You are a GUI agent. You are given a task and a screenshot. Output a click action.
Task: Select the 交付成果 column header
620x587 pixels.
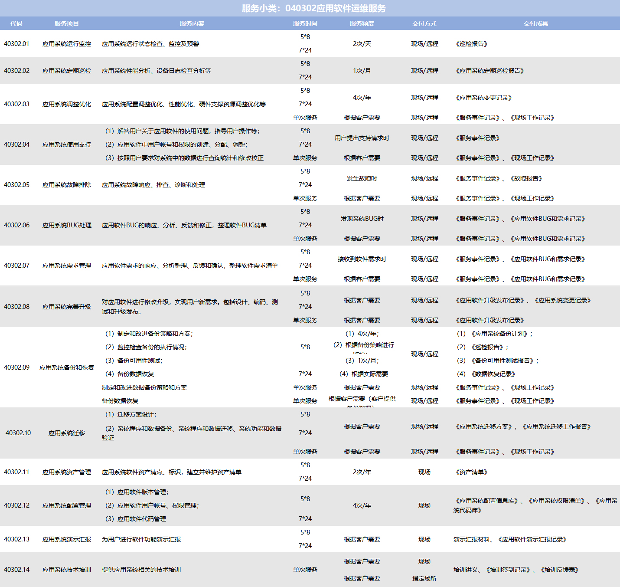[x=535, y=23]
